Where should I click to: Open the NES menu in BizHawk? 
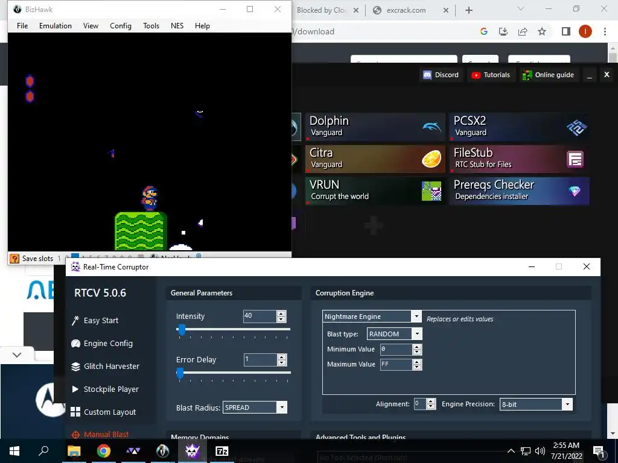pyautogui.click(x=177, y=25)
